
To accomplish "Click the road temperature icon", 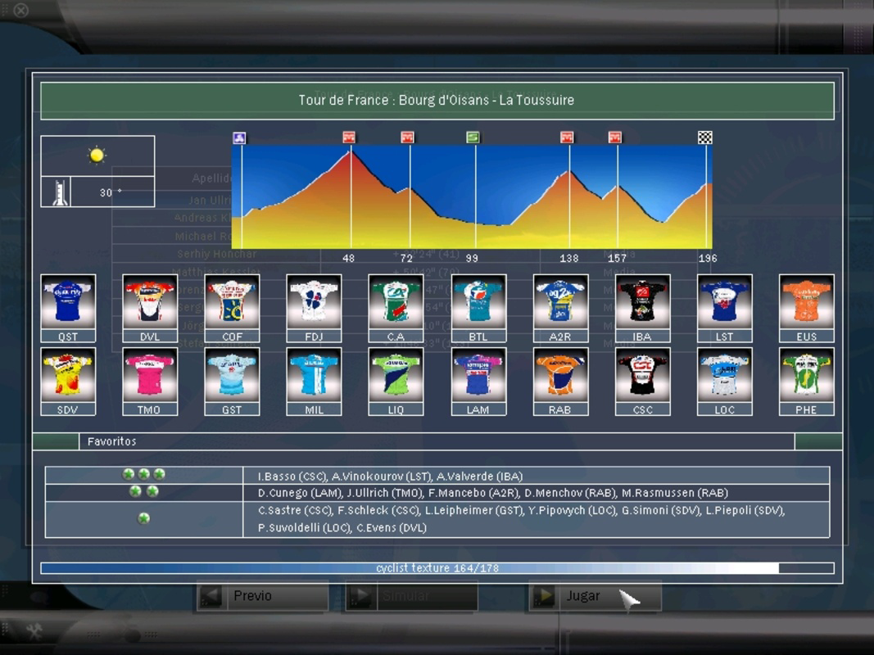I will [x=60, y=192].
